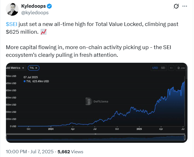
Task: Open the @kyledoops handle link
Action: [x=35, y=13]
